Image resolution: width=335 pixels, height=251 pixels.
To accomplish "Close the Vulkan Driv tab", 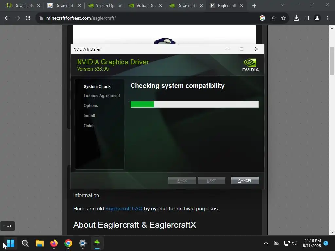I will point(160,6).
